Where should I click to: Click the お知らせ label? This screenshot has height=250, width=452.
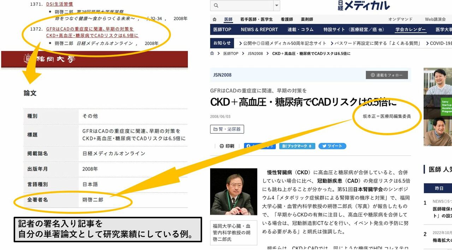click(222, 43)
